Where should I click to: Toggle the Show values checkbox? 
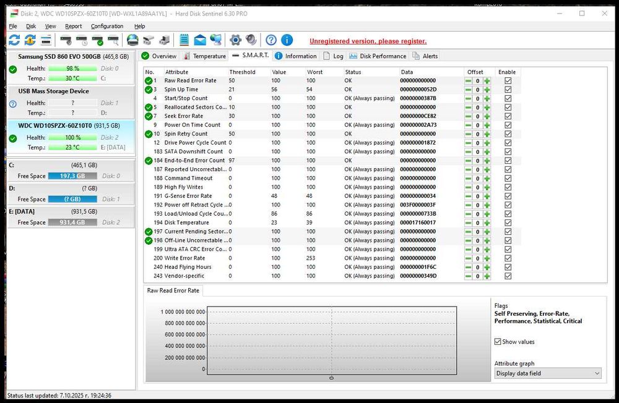(498, 342)
